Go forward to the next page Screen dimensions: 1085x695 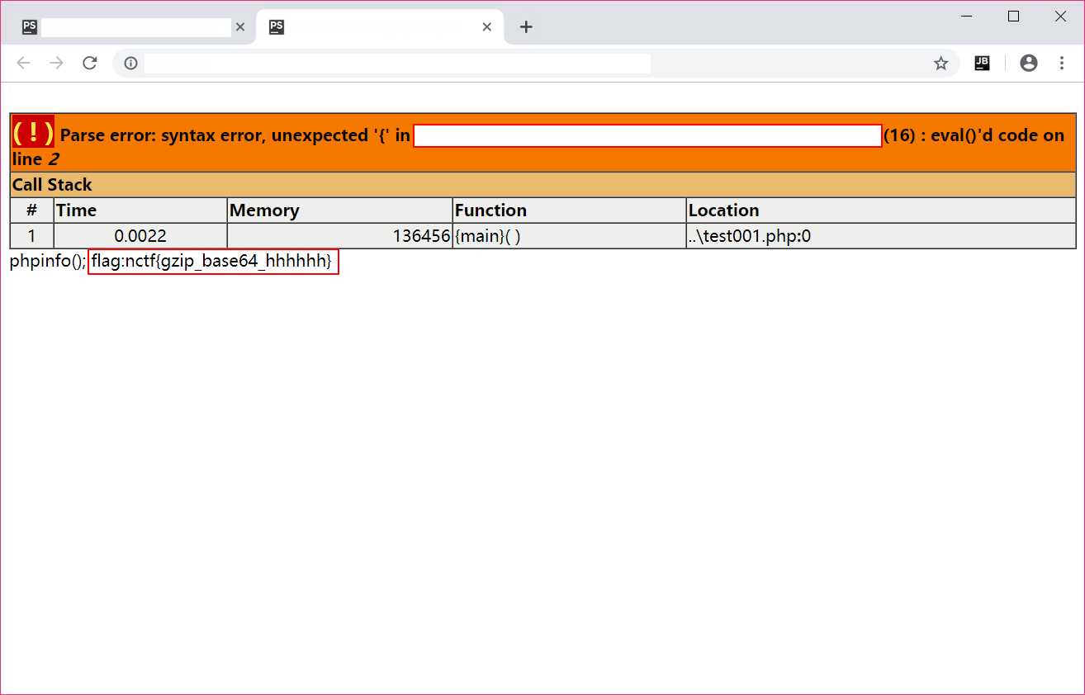point(56,64)
